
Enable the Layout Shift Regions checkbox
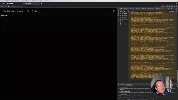119,92
